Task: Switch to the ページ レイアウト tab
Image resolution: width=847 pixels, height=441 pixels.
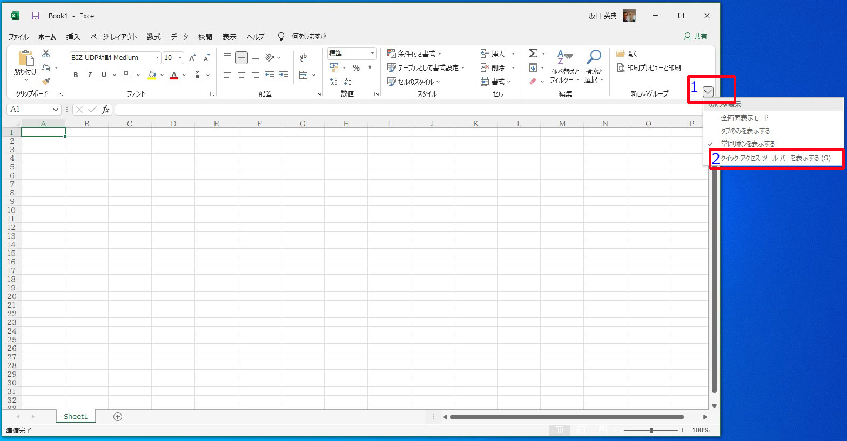Action: click(x=113, y=37)
